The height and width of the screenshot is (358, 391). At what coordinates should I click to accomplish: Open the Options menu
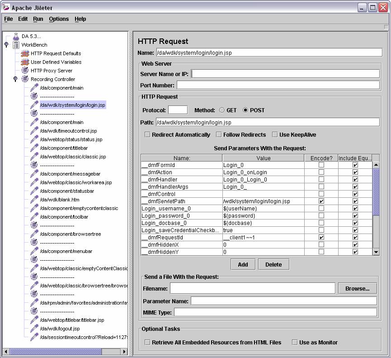[x=59, y=19]
